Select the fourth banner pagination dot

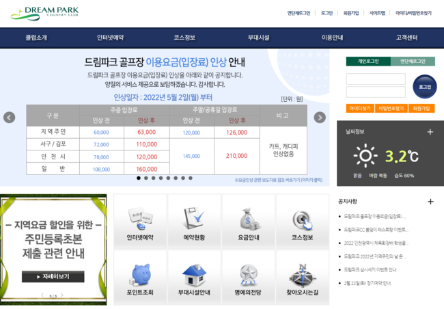[x=161, y=178]
